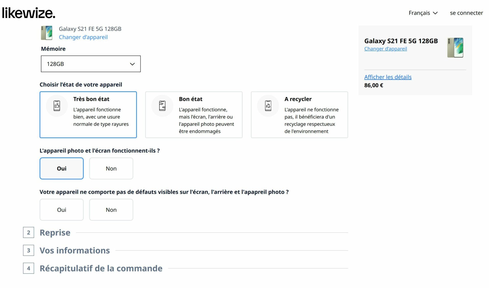Viewport: 489px width, 288px height.
Task: Click the likewize logo
Action: click(29, 13)
